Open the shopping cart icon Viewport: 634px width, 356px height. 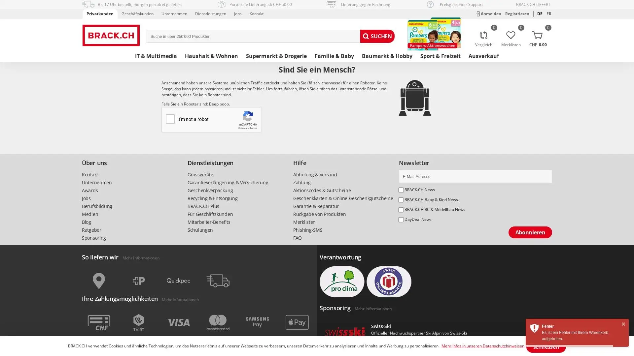[538, 35]
